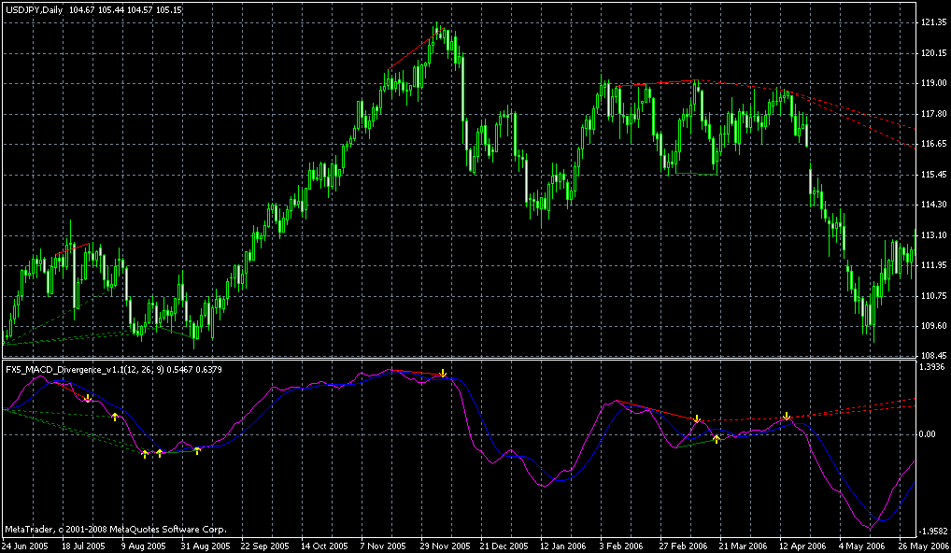Click the 113.10 price scale label
The image size is (951, 553).
(x=933, y=235)
